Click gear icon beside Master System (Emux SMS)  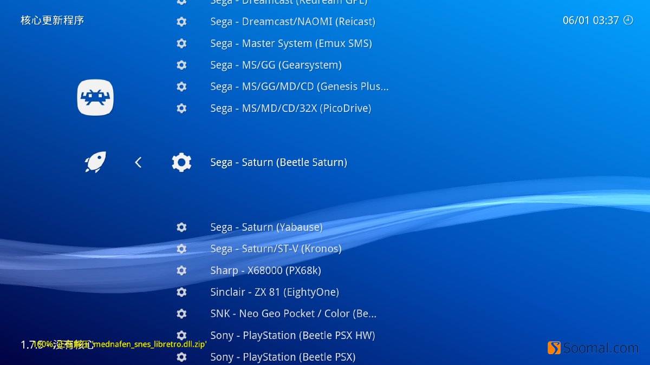[x=181, y=43]
